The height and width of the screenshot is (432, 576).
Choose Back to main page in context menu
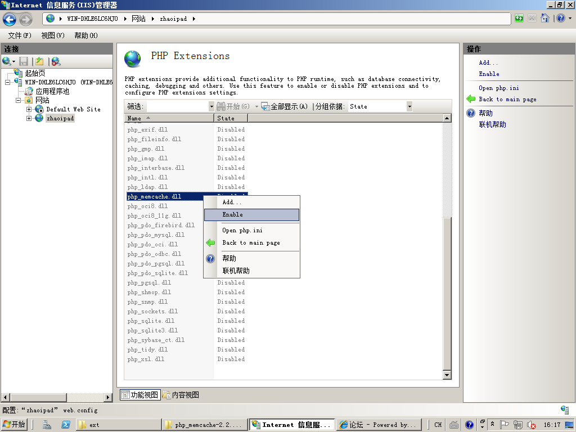(251, 243)
